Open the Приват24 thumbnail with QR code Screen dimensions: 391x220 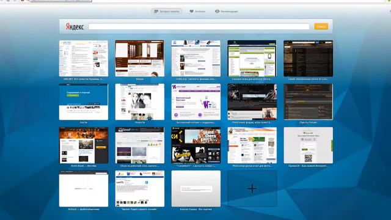(308, 145)
